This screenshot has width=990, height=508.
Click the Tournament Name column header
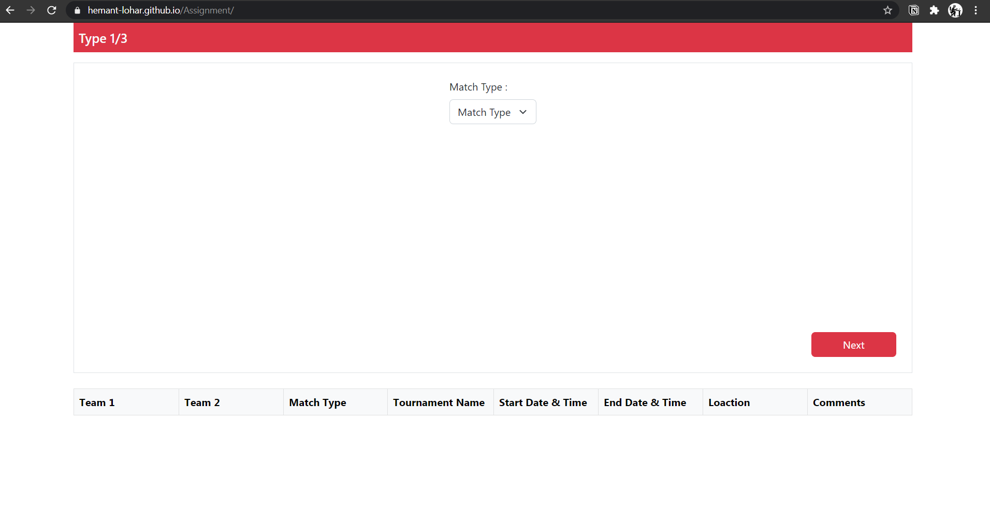point(441,402)
